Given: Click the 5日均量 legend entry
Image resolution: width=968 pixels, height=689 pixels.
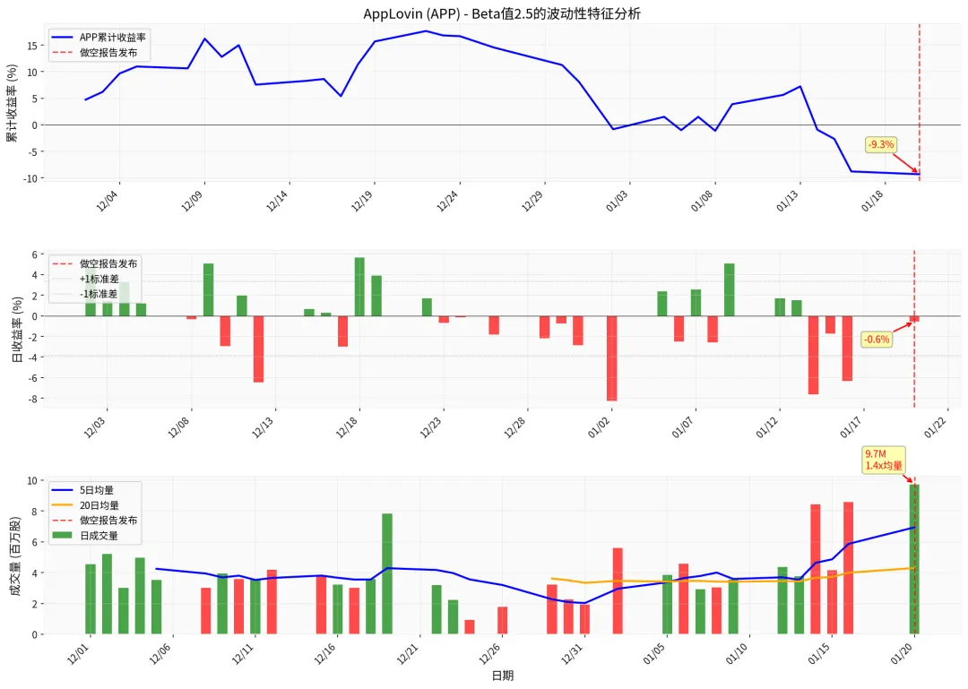Looking at the screenshot, I should click(x=82, y=490).
